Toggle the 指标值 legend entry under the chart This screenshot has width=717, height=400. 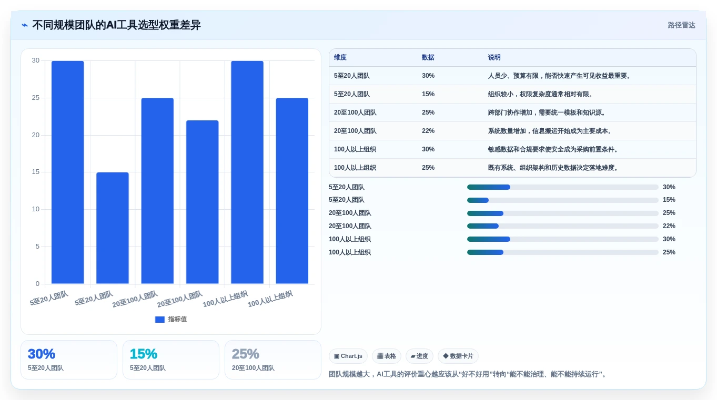[171, 319]
